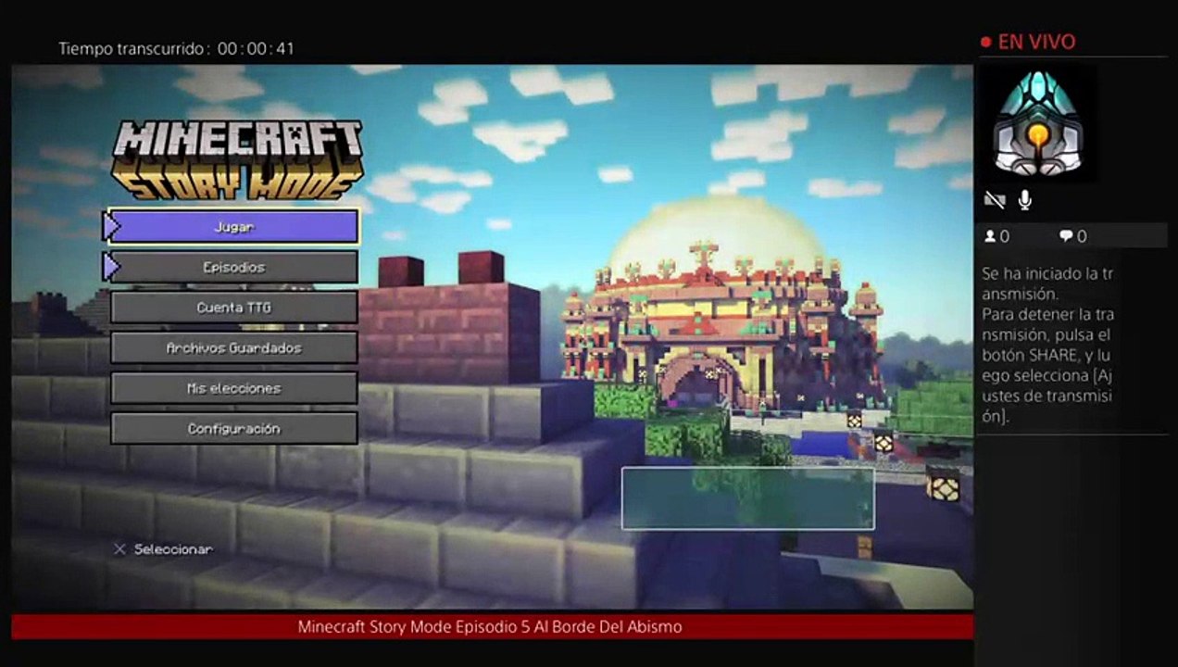This screenshot has height=667, width=1178.
Task: Click the comments speech bubble icon
Action: (1065, 236)
